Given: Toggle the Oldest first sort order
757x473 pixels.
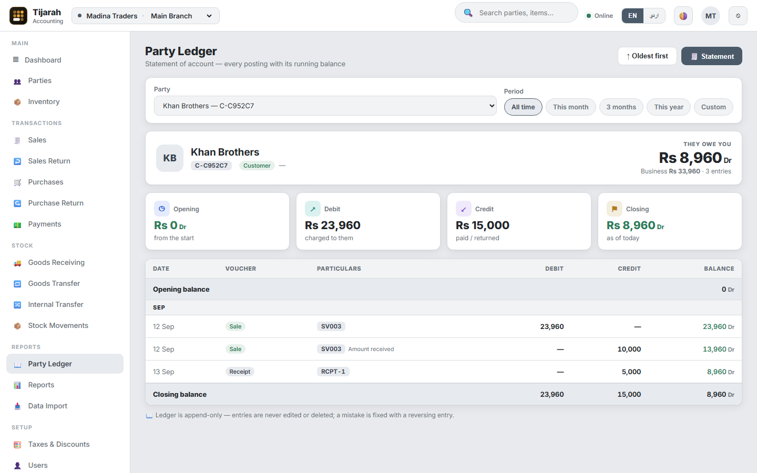Looking at the screenshot, I should click(x=647, y=56).
